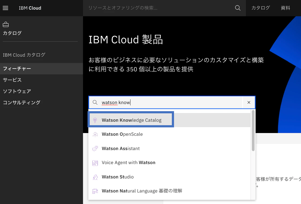Open the 資料 link in the header

285,8
